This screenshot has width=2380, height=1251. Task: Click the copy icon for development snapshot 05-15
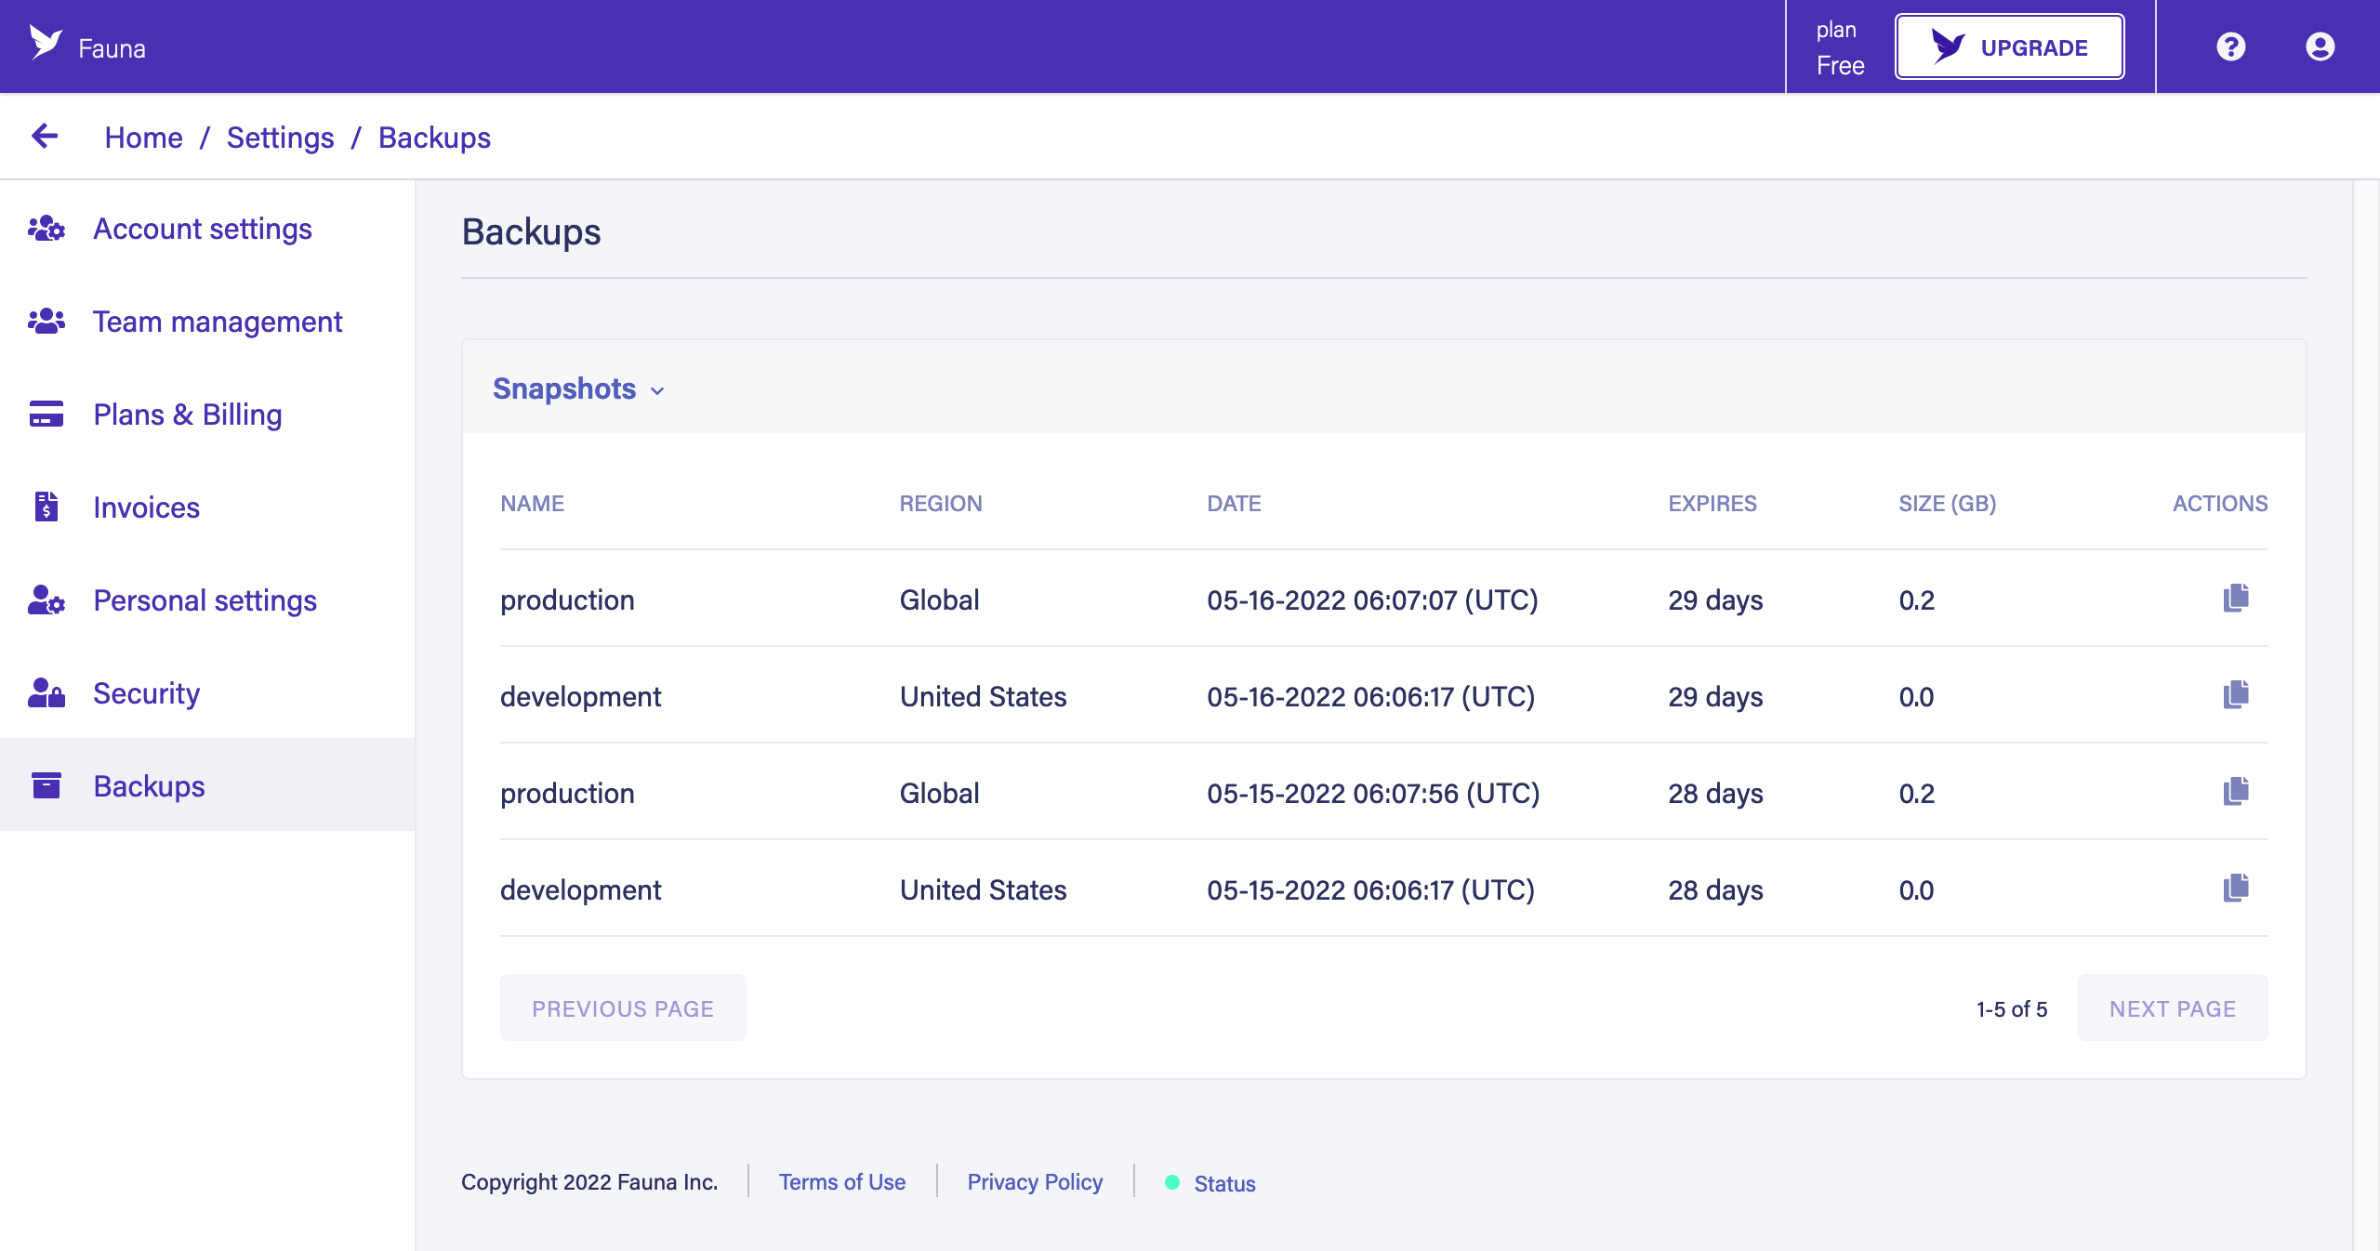(x=2235, y=888)
